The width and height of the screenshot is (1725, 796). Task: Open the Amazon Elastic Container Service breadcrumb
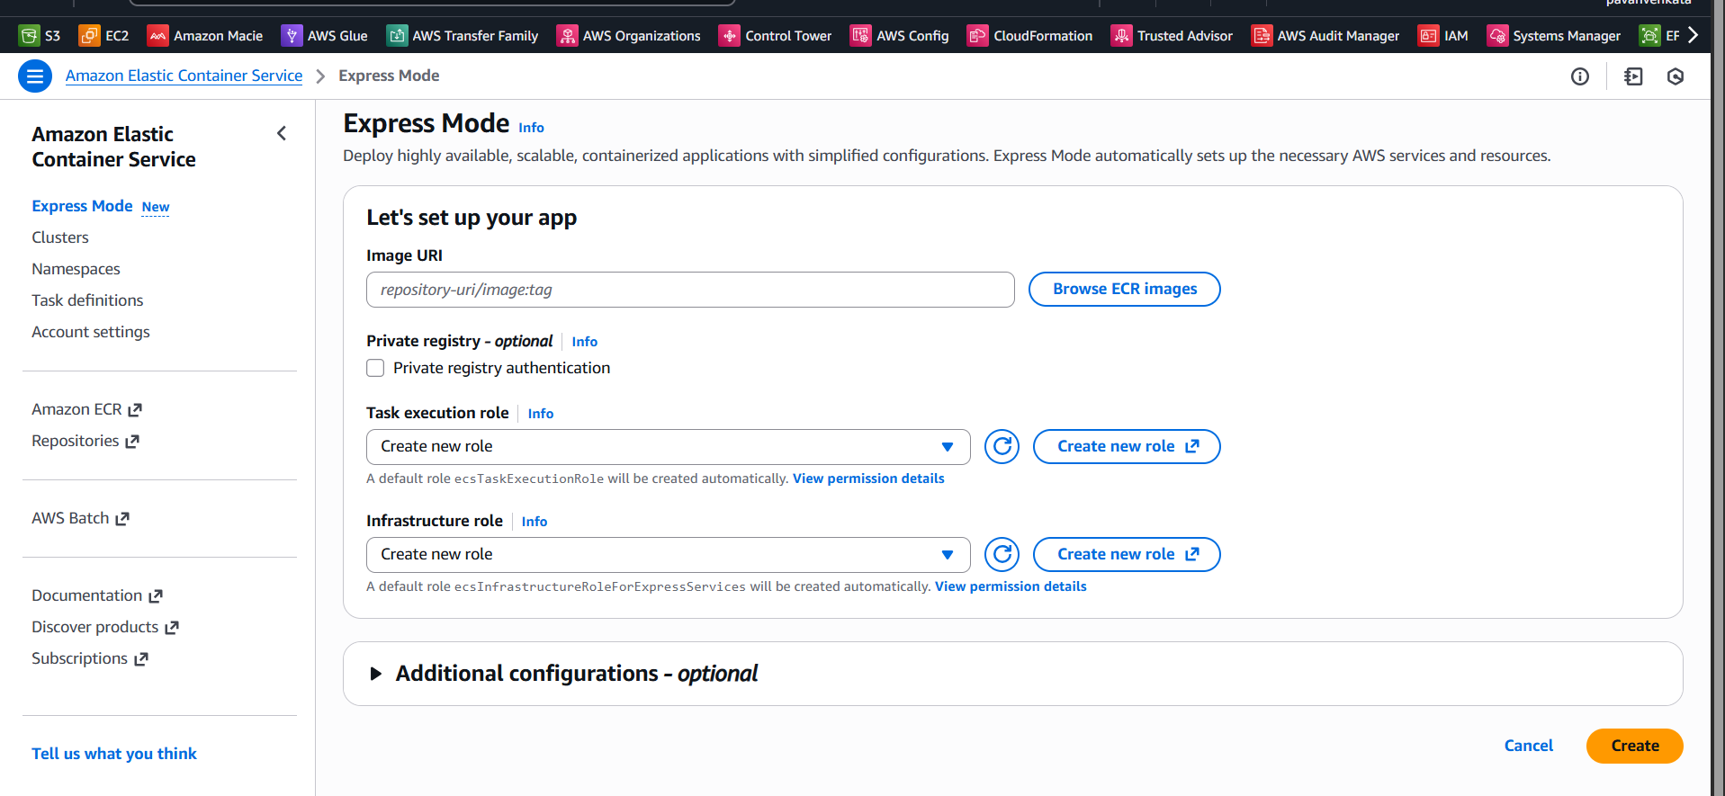184,76
